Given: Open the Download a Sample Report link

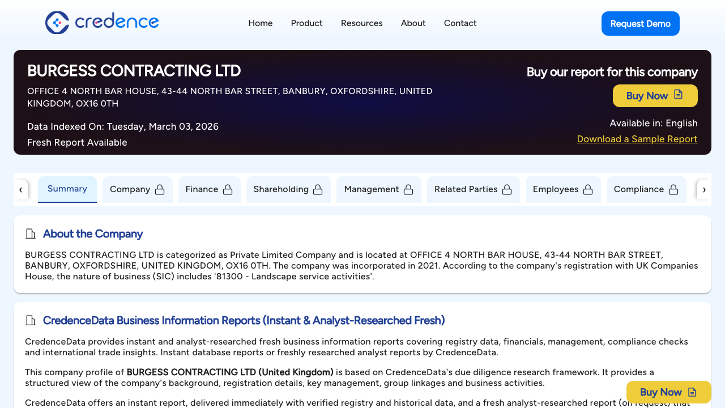Looking at the screenshot, I should (x=637, y=139).
